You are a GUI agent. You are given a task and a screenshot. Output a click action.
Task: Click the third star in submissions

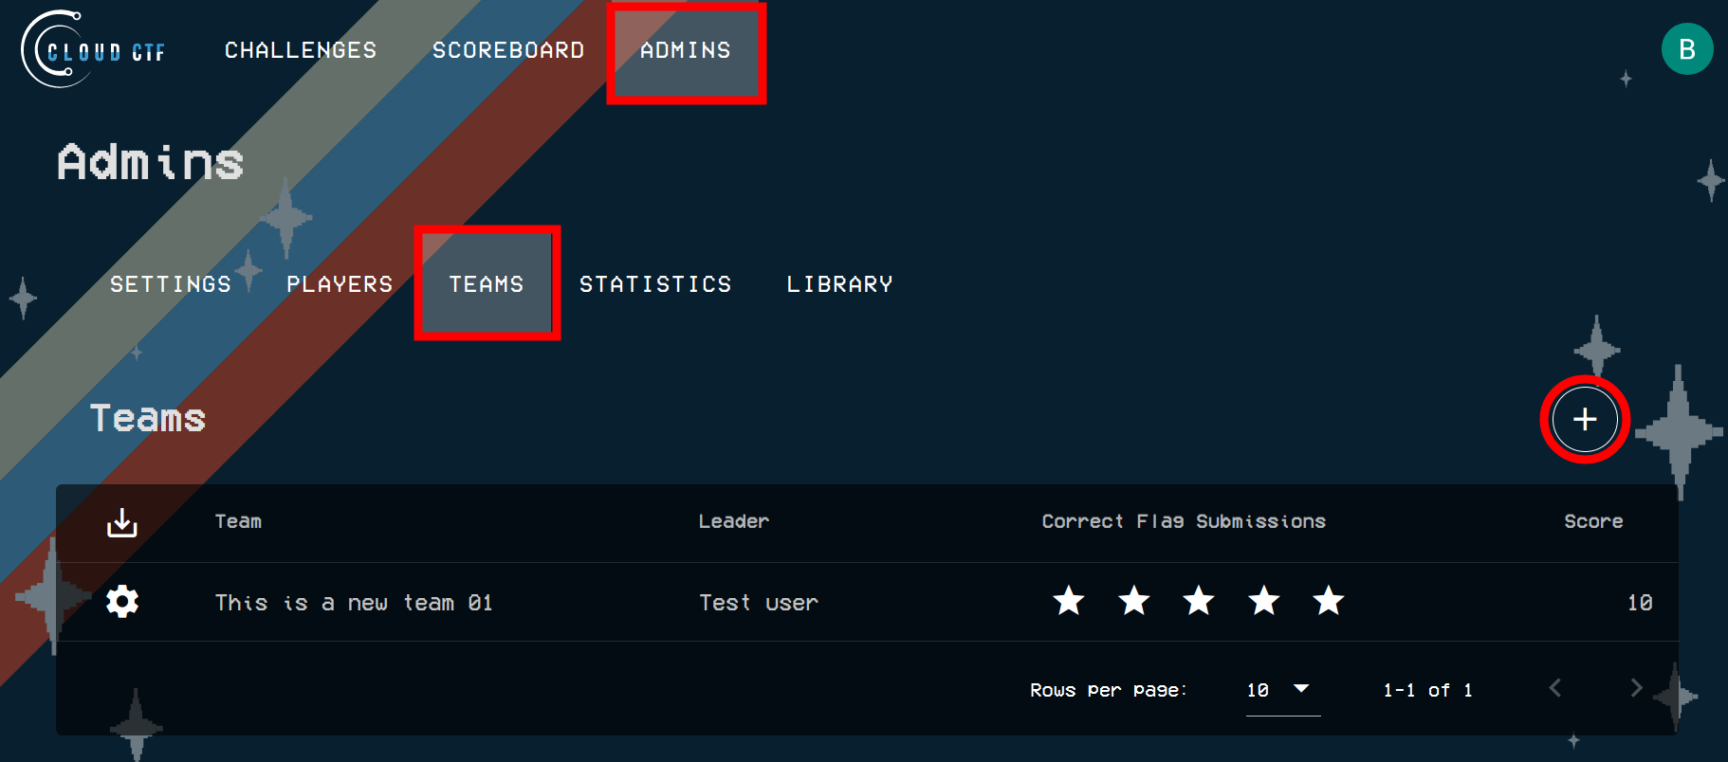pos(1199,600)
